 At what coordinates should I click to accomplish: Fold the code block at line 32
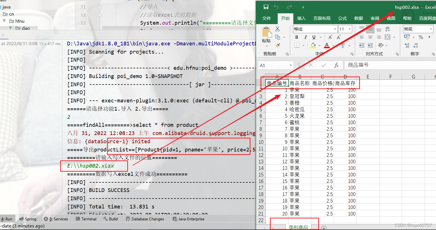point(100,15)
